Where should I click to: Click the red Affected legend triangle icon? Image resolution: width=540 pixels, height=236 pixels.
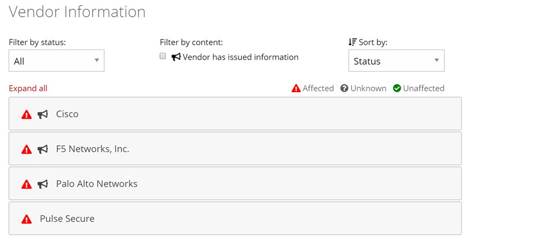pos(296,88)
